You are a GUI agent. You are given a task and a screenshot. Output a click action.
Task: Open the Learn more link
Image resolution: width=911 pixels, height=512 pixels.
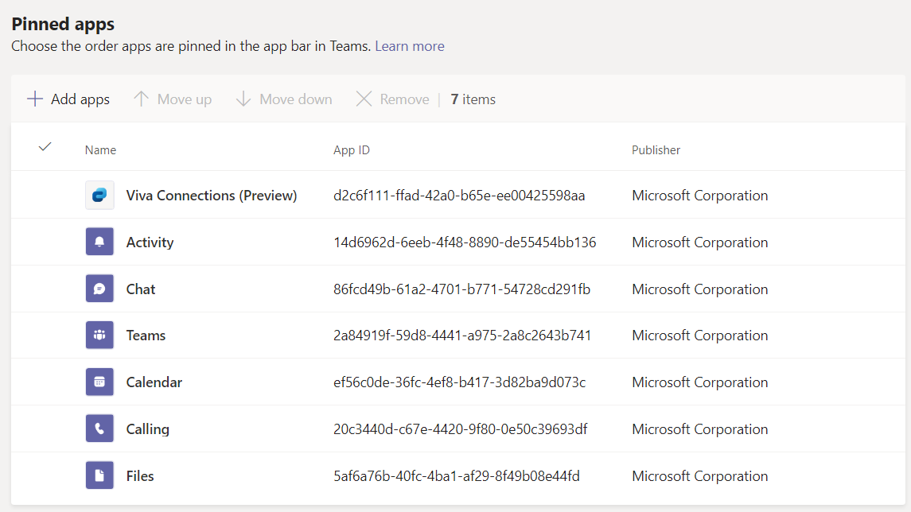[410, 46]
